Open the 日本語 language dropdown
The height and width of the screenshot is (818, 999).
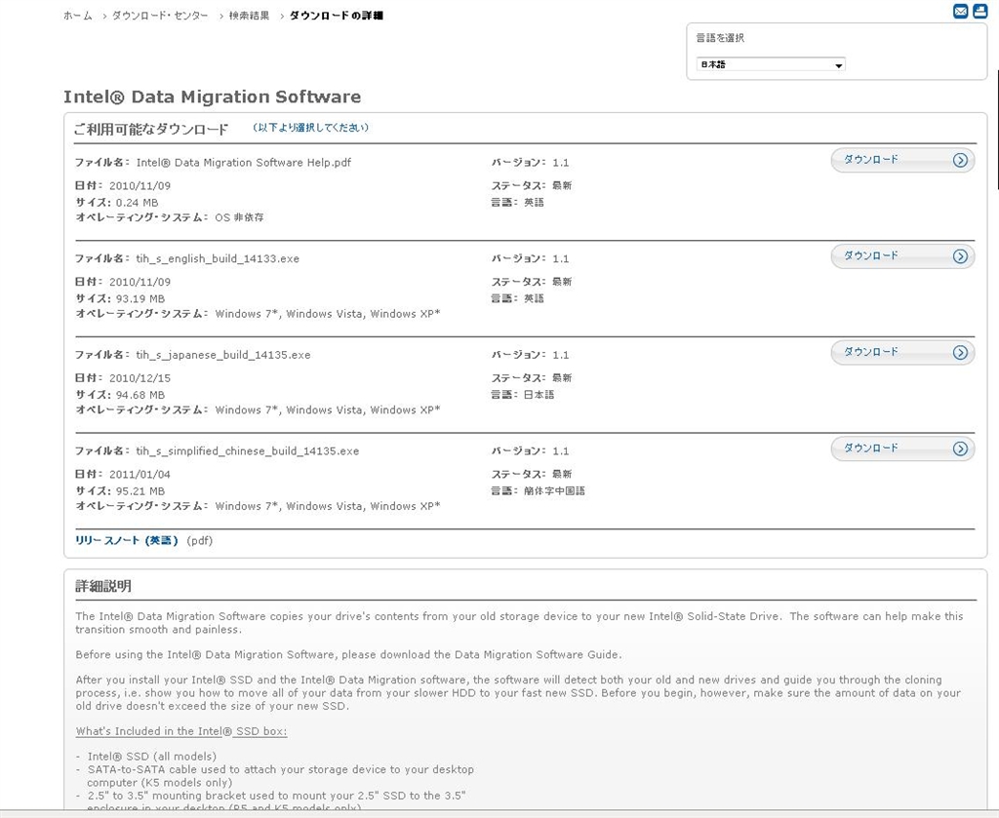[771, 65]
